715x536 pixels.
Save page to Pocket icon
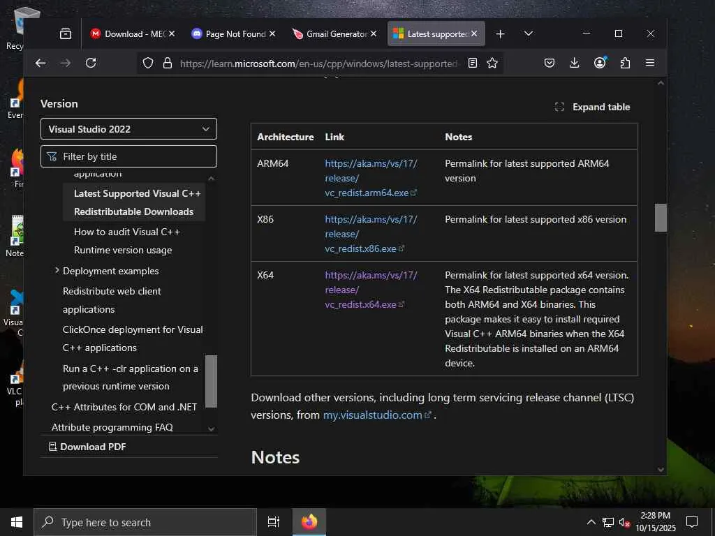550,63
